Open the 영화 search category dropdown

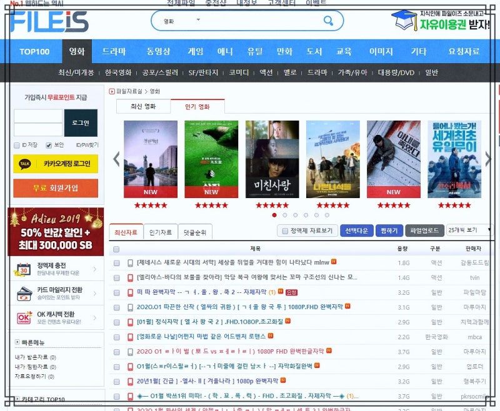182,21
